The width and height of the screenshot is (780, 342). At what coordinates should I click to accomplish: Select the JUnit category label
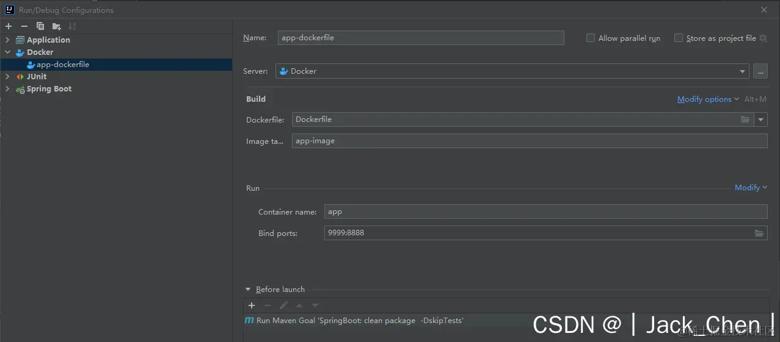[x=37, y=77]
